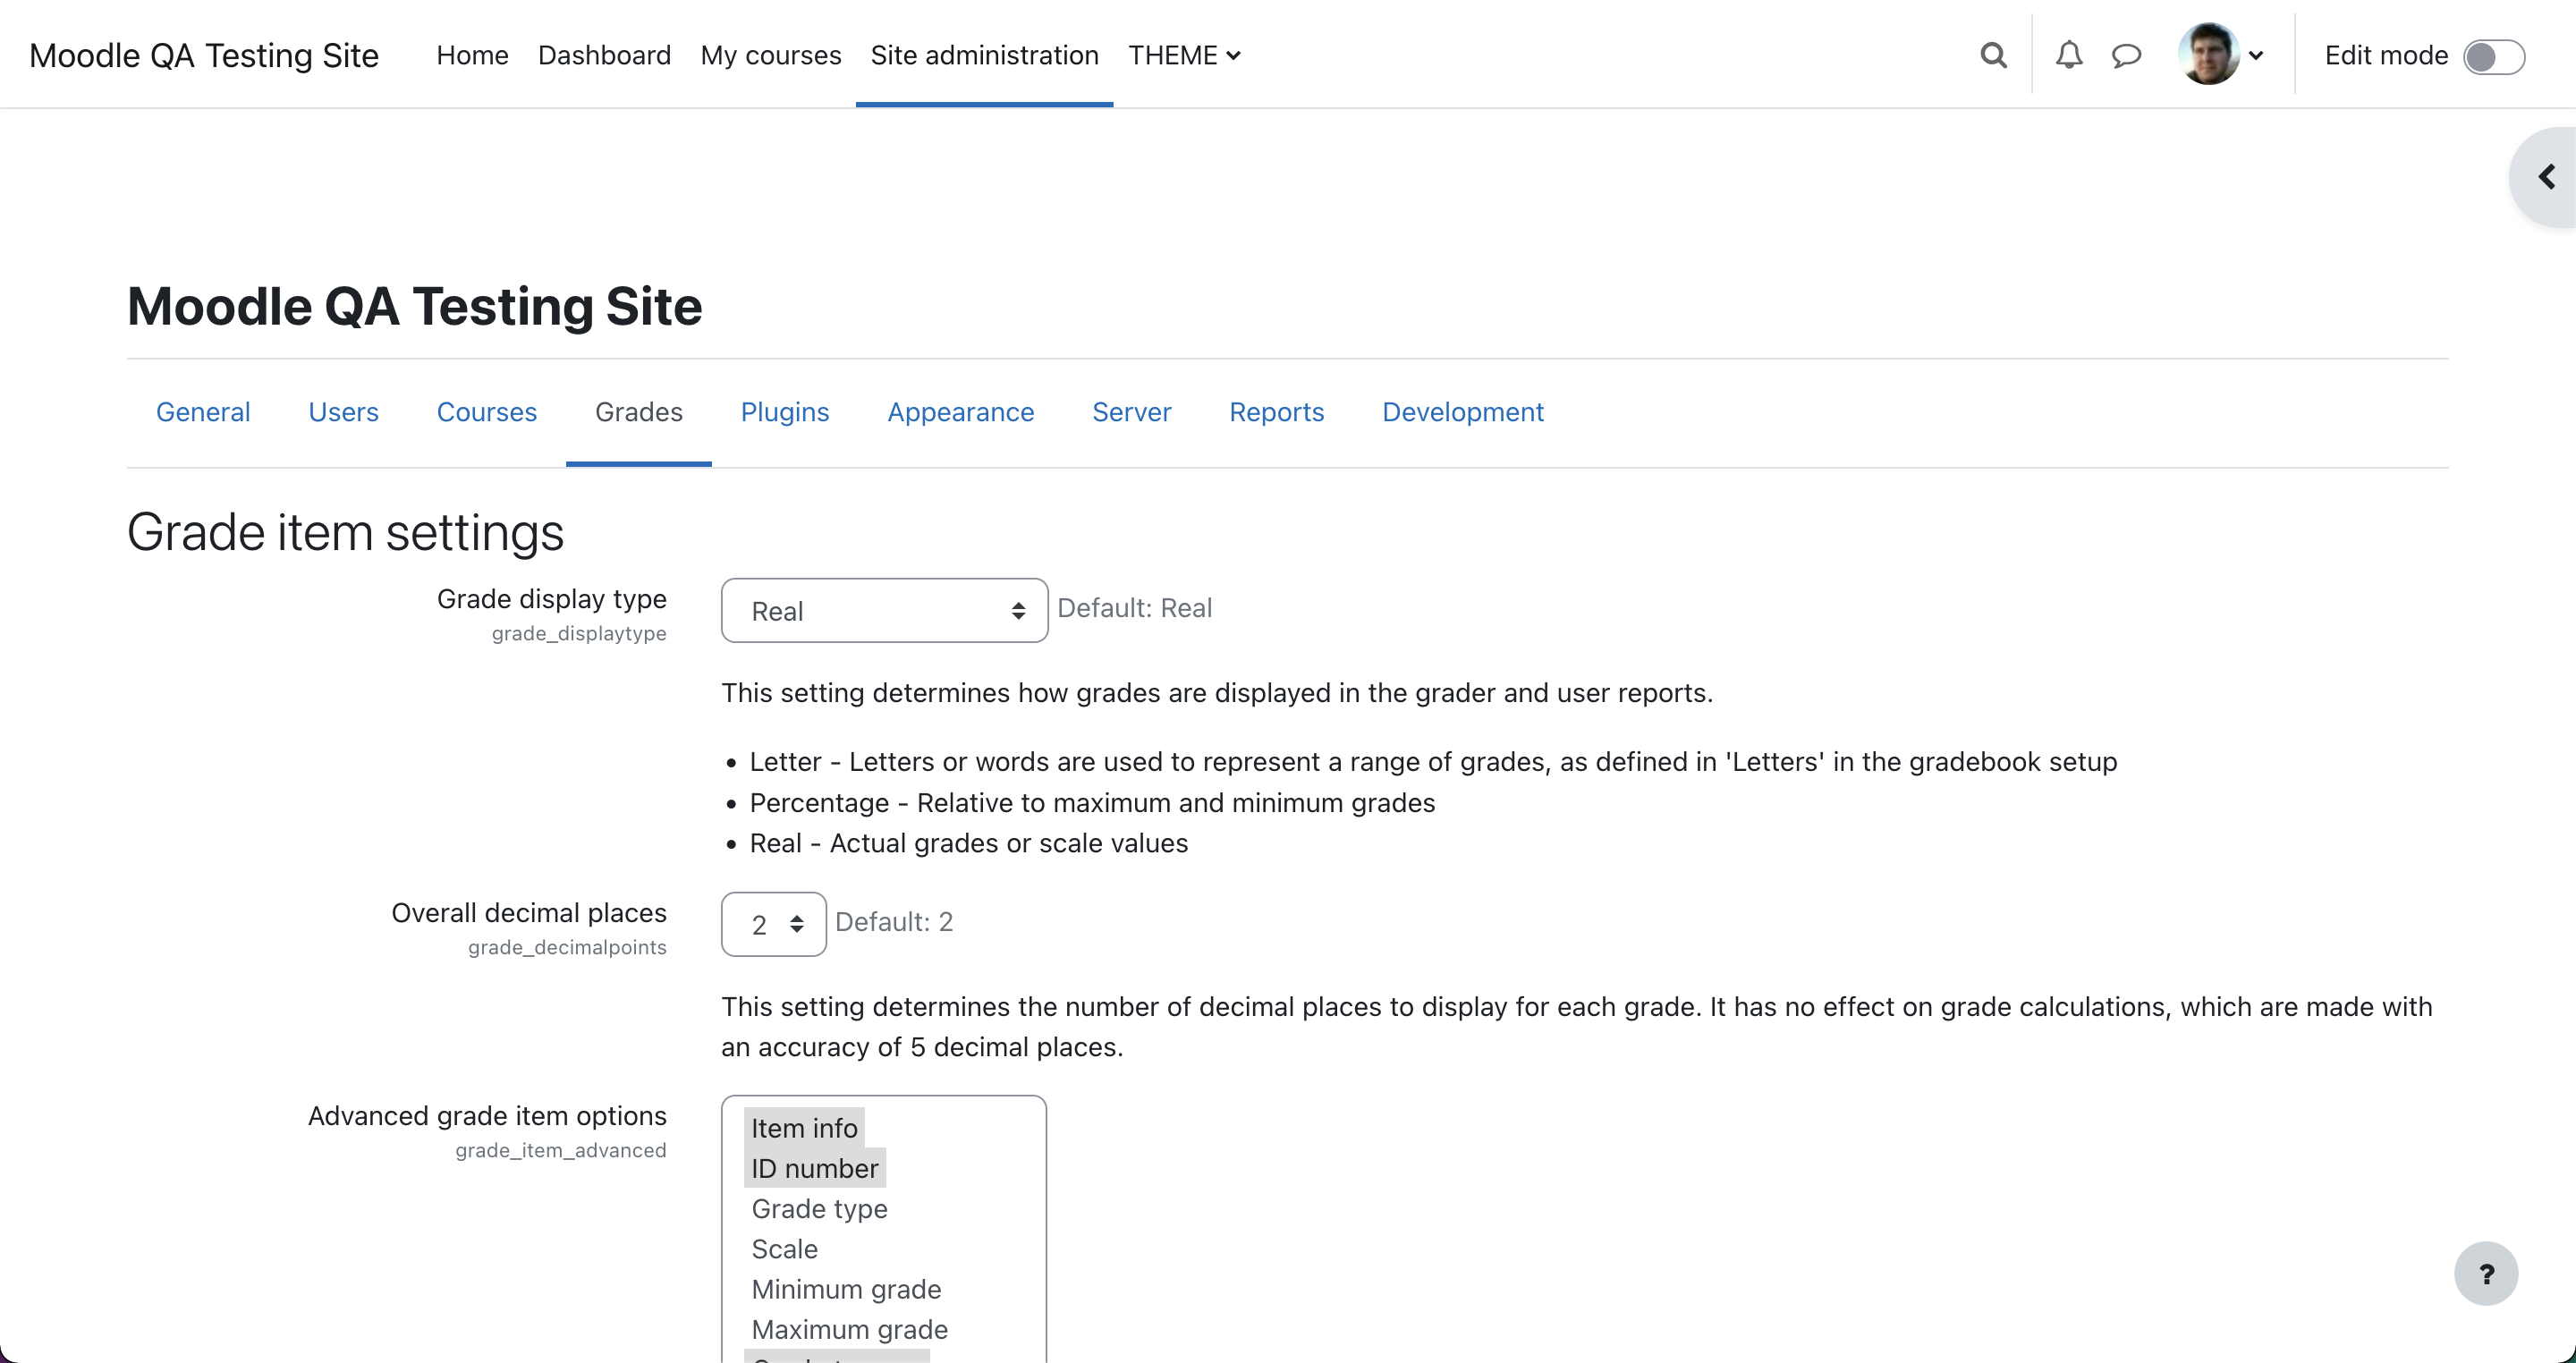Open notifications bell icon

coord(2069,55)
